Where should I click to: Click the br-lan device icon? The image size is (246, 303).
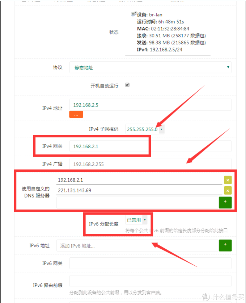134,14
